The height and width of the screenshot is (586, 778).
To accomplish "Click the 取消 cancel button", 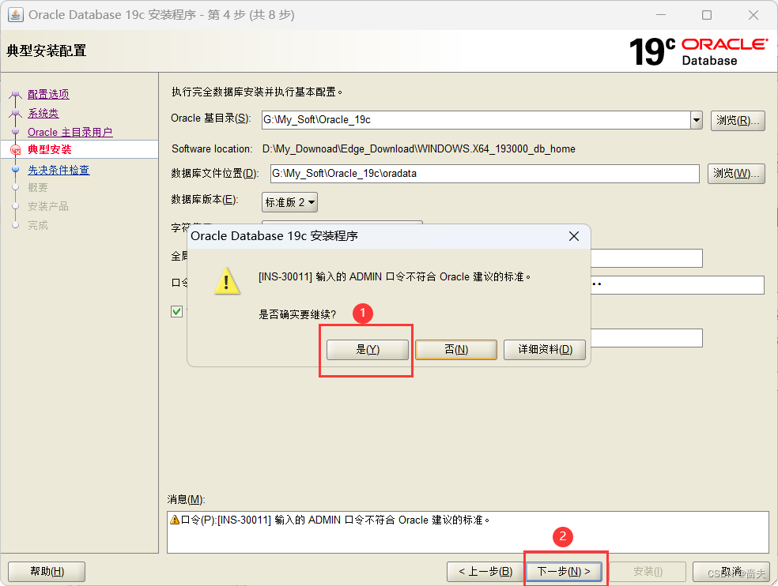I will point(731,572).
